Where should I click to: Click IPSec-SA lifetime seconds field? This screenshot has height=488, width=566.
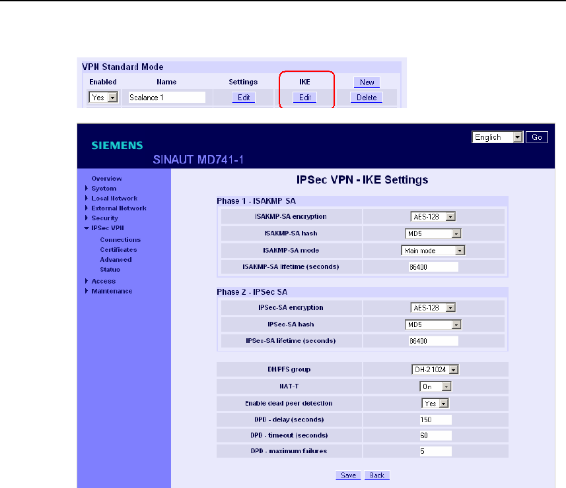[x=433, y=341]
